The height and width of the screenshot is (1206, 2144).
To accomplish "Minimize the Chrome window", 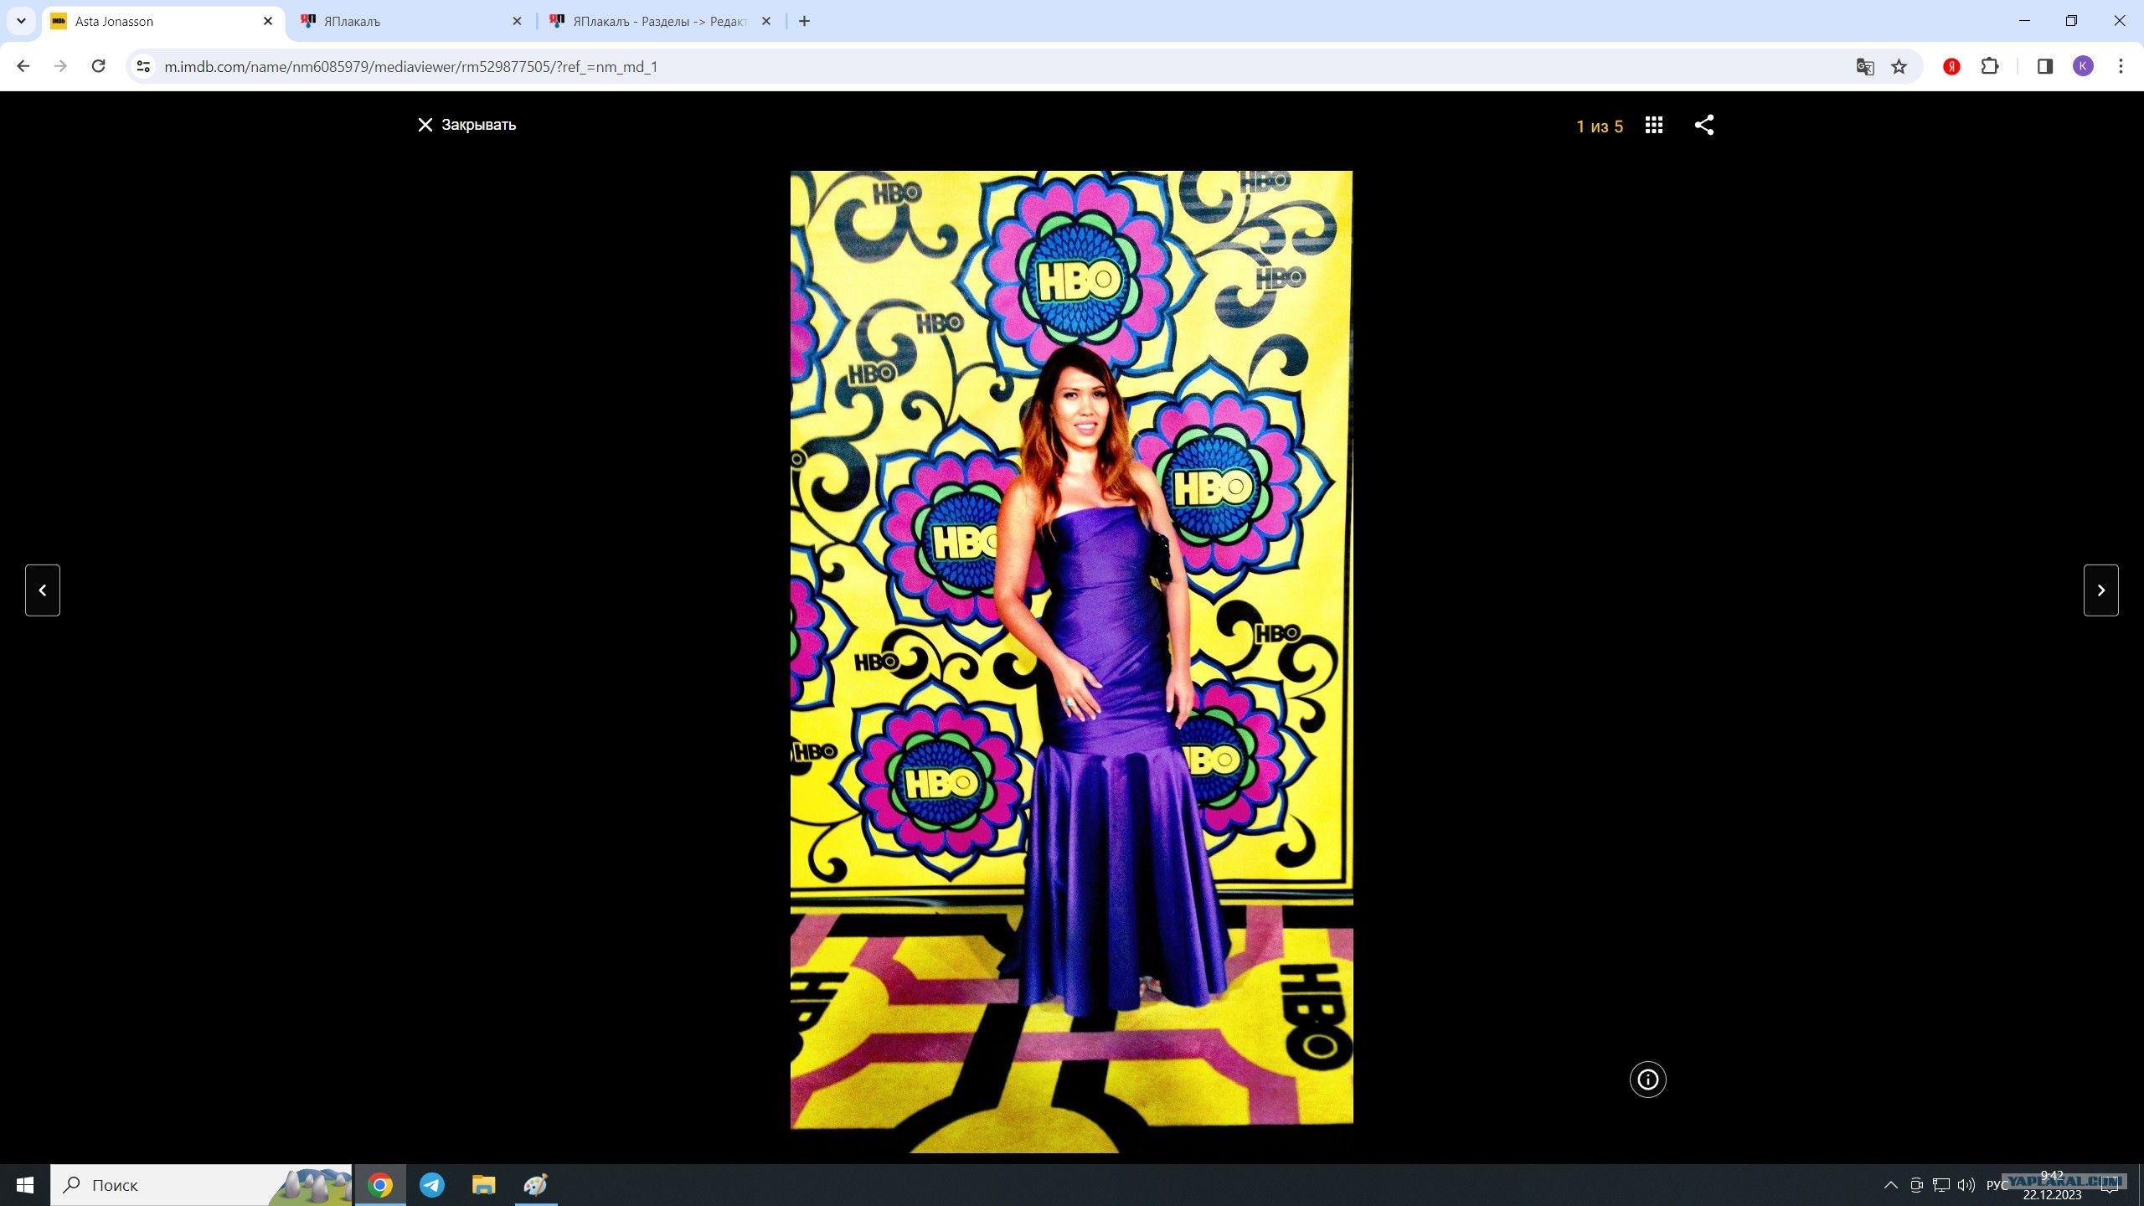I will [x=2025, y=21].
